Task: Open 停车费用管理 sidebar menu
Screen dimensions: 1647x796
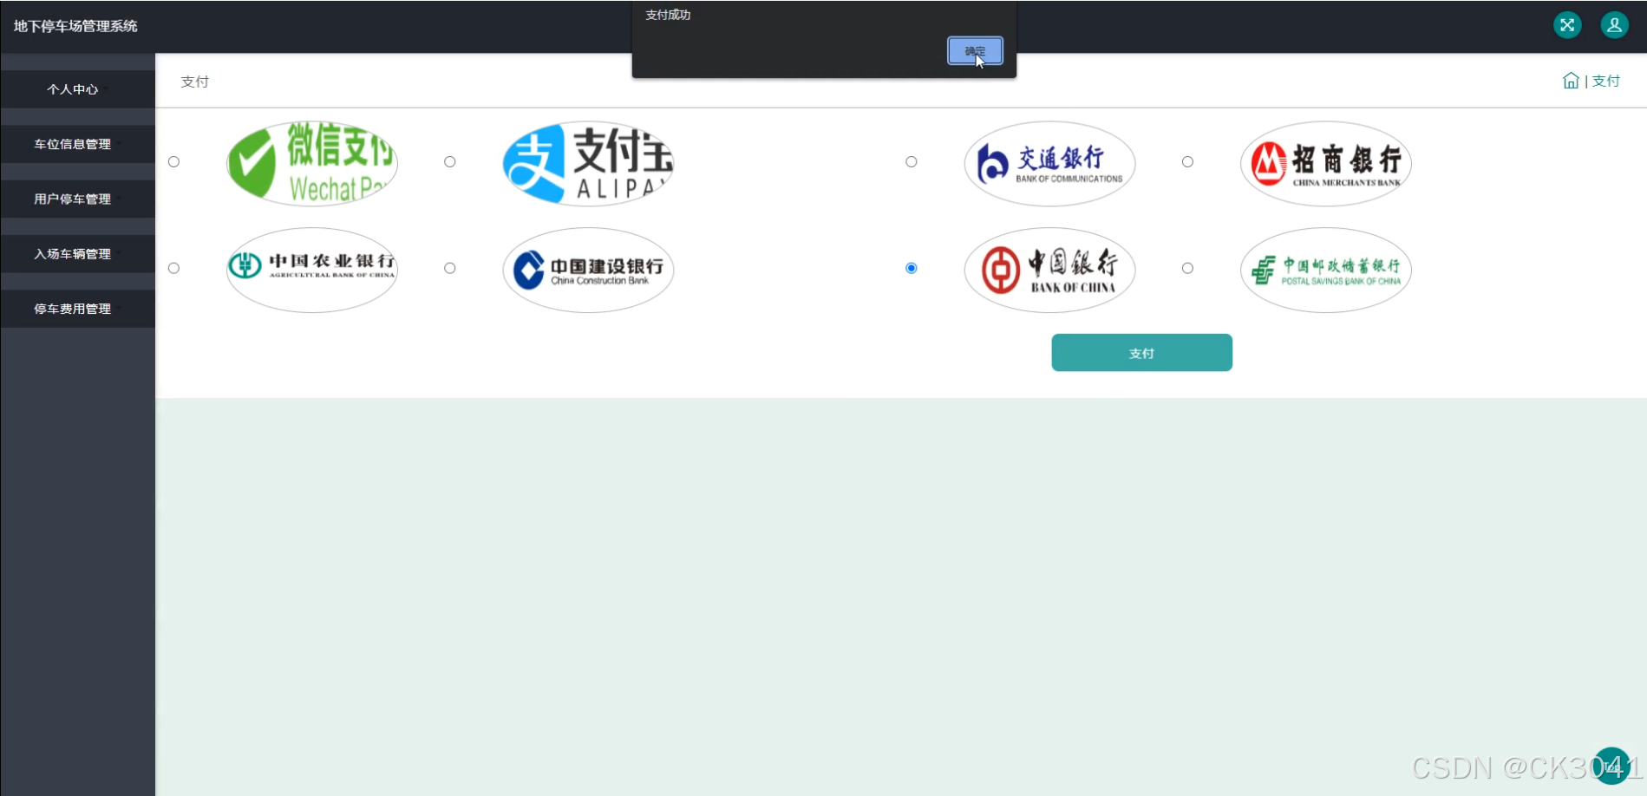Action: (x=77, y=309)
